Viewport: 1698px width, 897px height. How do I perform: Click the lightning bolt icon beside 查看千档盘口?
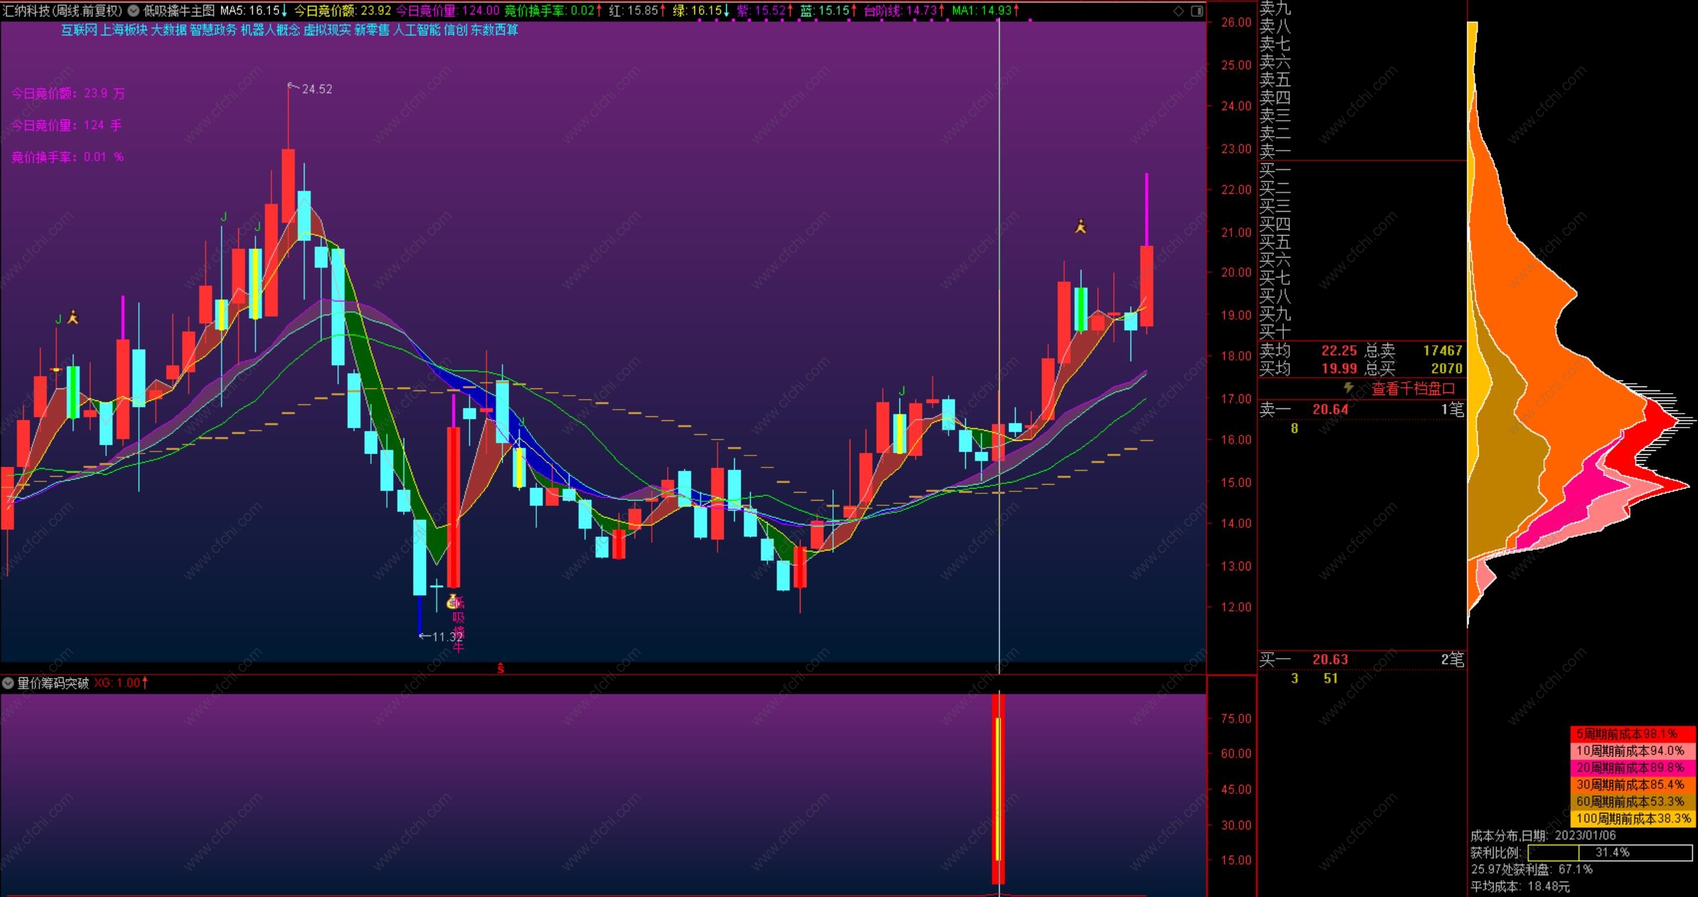[x=1348, y=388]
